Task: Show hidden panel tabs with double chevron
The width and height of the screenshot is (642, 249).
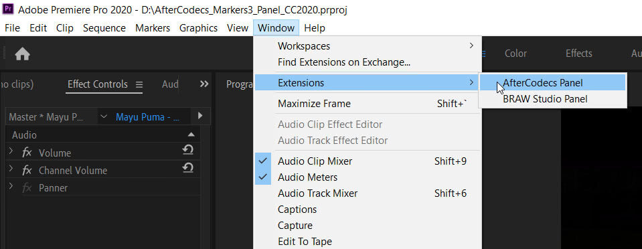Action: point(204,84)
